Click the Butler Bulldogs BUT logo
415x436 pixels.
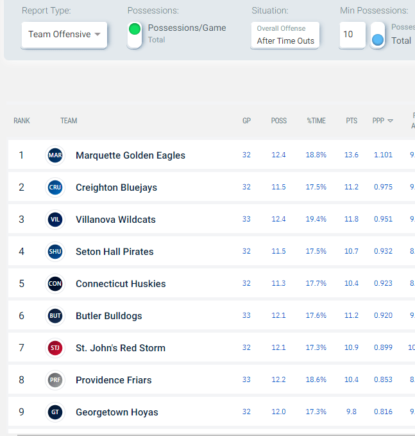[55, 316]
